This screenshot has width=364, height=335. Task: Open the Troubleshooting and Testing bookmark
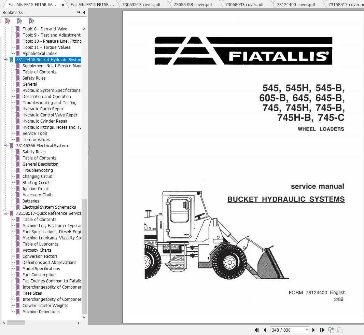coord(50,102)
